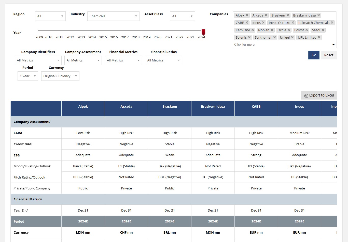Viewport: 348px width, 242px height.
Task: Open Company Identifiers metrics dropdown
Action: tap(38, 60)
